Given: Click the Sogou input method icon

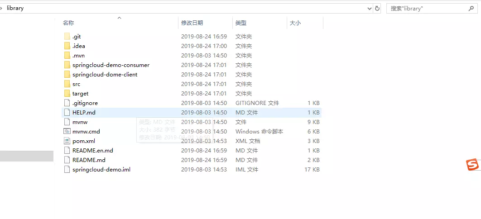Looking at the screenshot, I should (x=472, y=165).
